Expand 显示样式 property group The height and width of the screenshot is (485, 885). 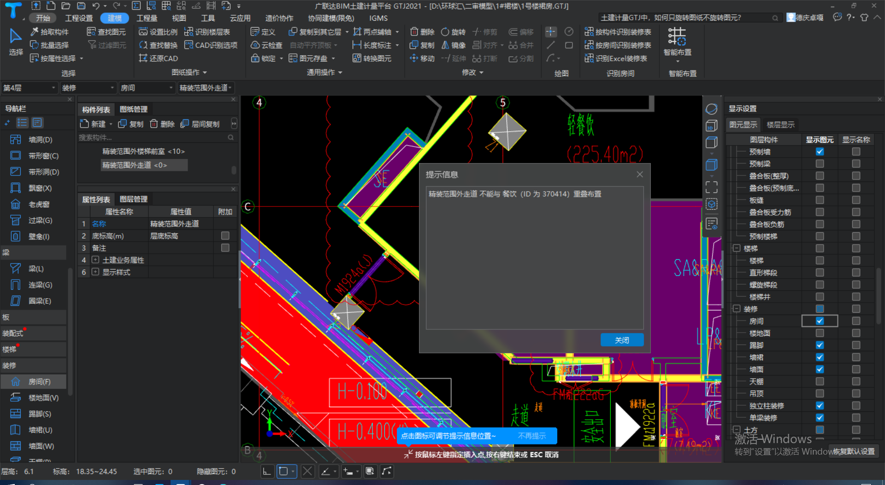click(95, 272)
